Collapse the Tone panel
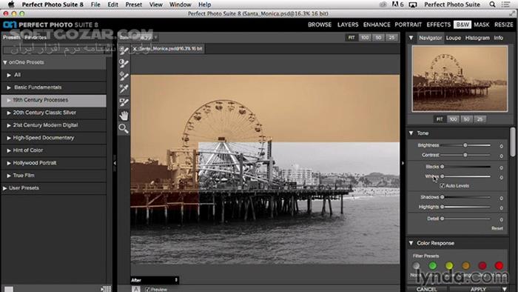Image resolution: width=518 pixels, height=292 pixels. tap(411, 133)
